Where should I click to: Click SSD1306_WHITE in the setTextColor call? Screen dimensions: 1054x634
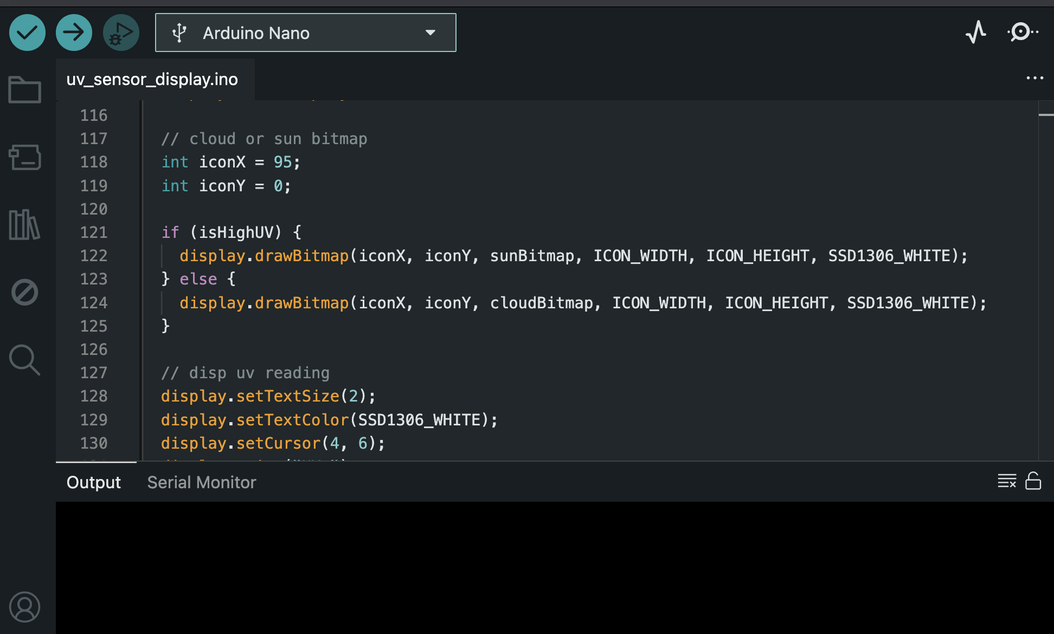420,420
